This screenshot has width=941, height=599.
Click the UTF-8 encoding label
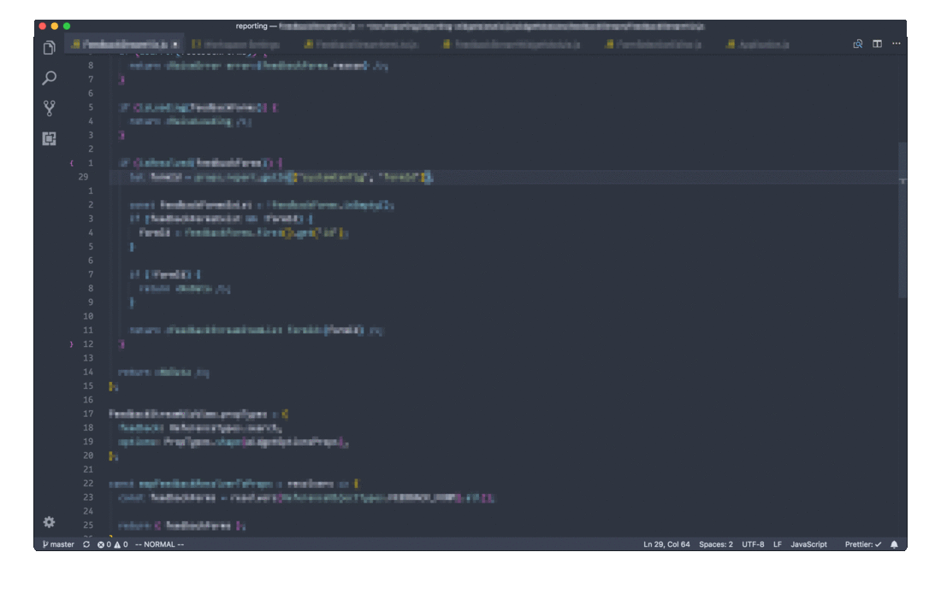coord(753,543)
